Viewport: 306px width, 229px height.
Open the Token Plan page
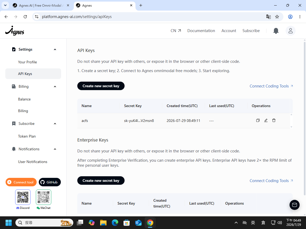tap(27, 136)
